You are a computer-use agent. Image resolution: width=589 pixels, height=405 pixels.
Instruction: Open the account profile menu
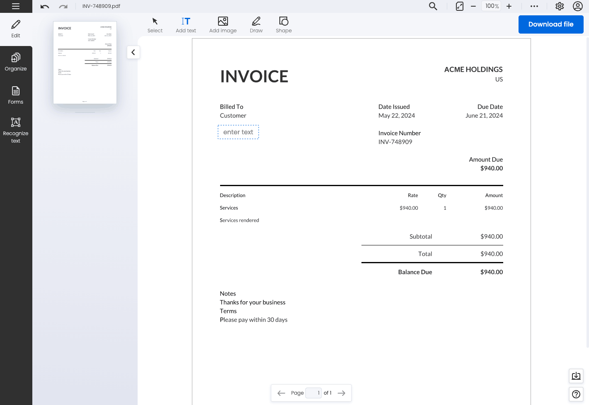577,6
